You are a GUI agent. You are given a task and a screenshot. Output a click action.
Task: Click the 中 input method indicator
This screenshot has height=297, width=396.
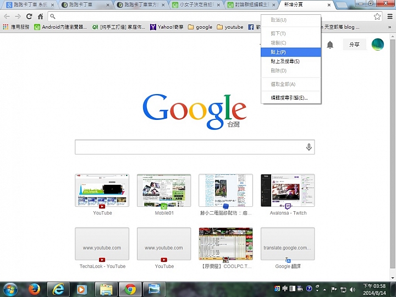[285, 288]
